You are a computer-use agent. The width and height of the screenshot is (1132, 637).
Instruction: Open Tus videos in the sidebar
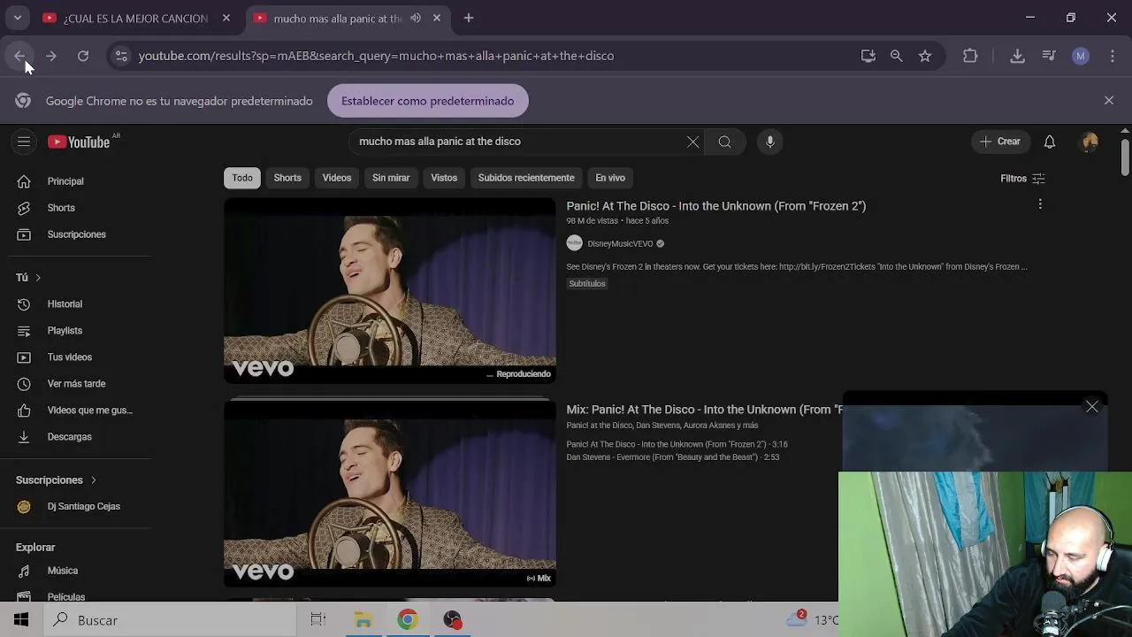(80, 357)
